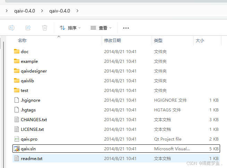Viewport: 227px width, 168px height.
Task: Sort by Type (类型) column header
Action: (158, 40)
